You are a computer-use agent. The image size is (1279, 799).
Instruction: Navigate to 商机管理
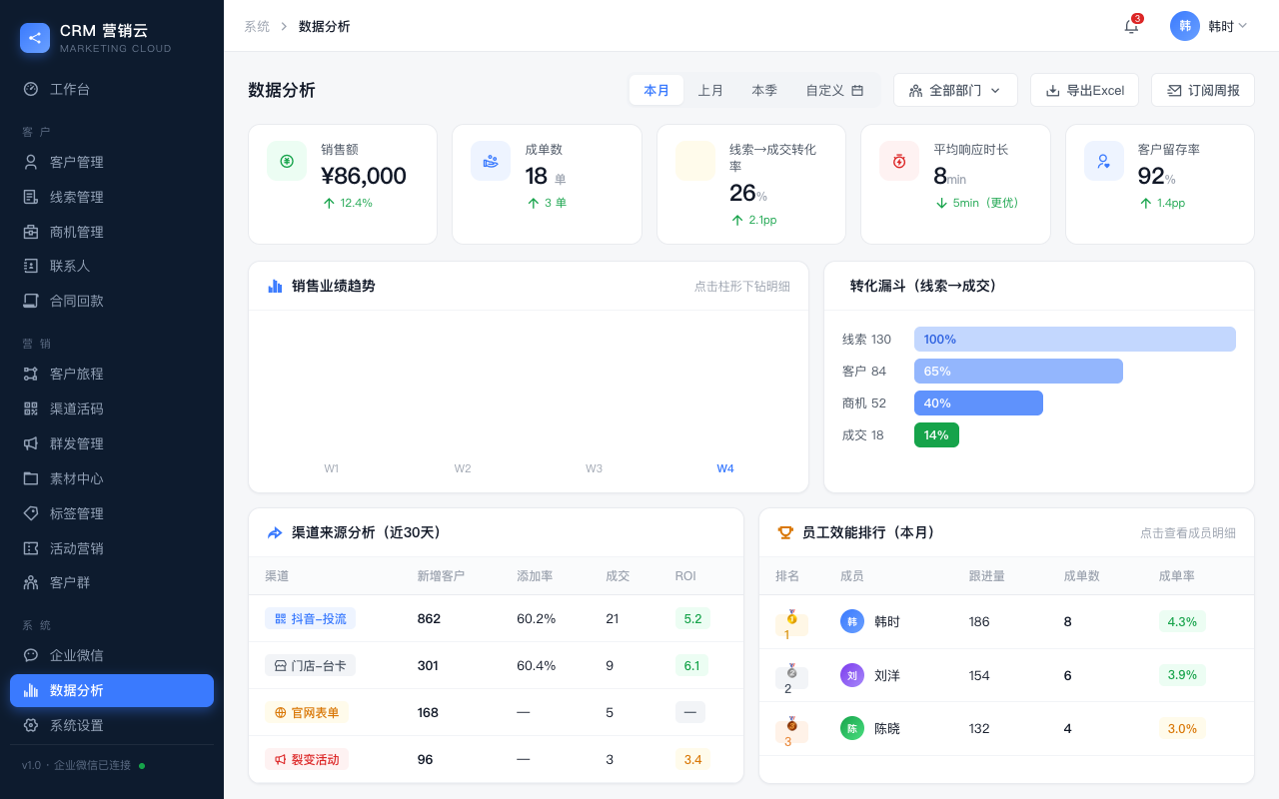click(x=112, y=232)
